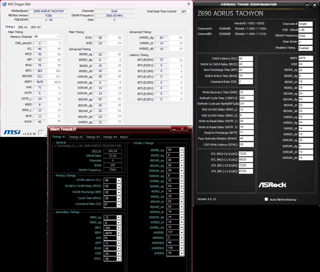Close the MSI Dragon Ball window
The height and width of the screenshot is (272, 320).
(189, 4)
